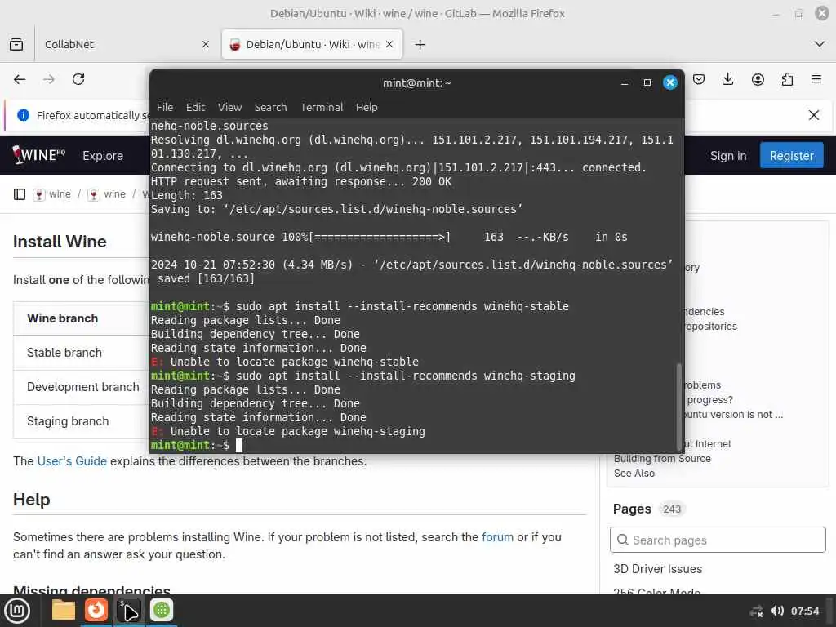Open Firefox extensions puzzle icon
The image size is (836, 627).
787,80
